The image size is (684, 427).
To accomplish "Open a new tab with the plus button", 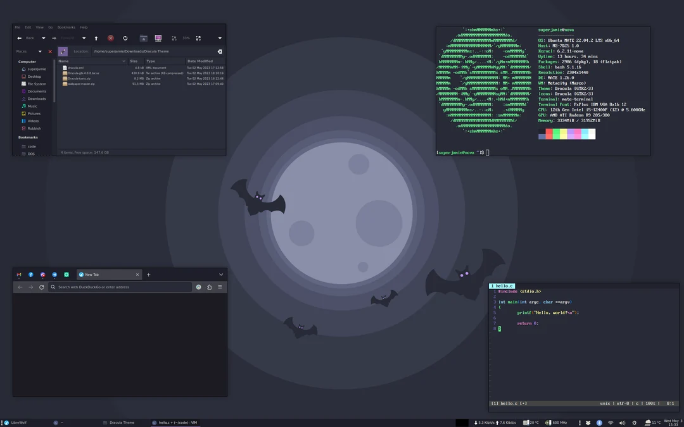I will (x=148, y=275).
